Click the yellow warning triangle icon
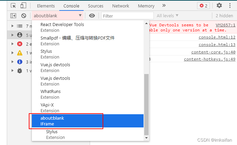The height and width of the screenshot is (145, 237). [x=20, y=53]
